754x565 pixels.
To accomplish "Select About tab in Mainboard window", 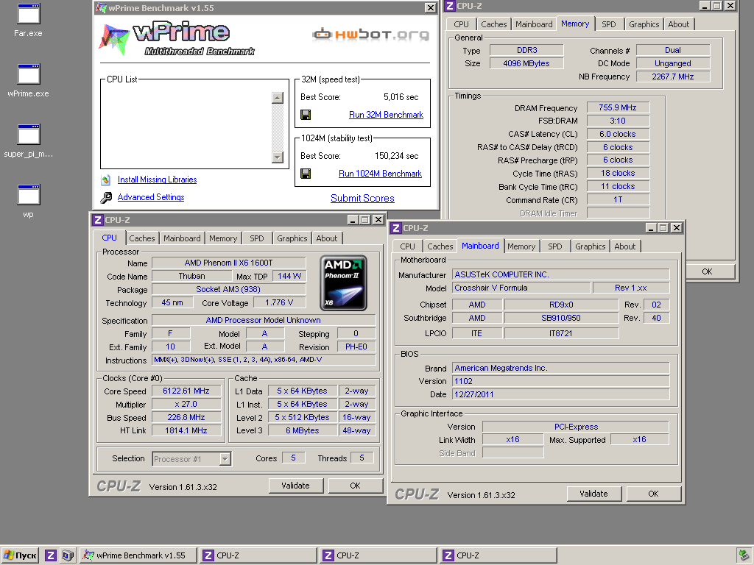I will (624, 246).
